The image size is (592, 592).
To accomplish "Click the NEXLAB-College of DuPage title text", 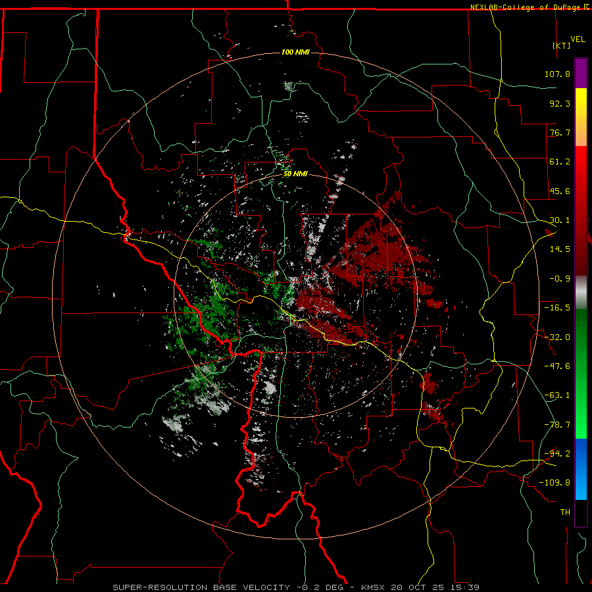I will [527, 7].
